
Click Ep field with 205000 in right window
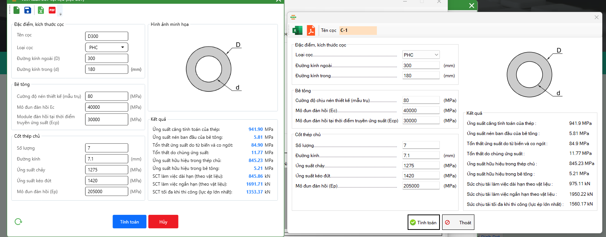(x=421, y=186)
